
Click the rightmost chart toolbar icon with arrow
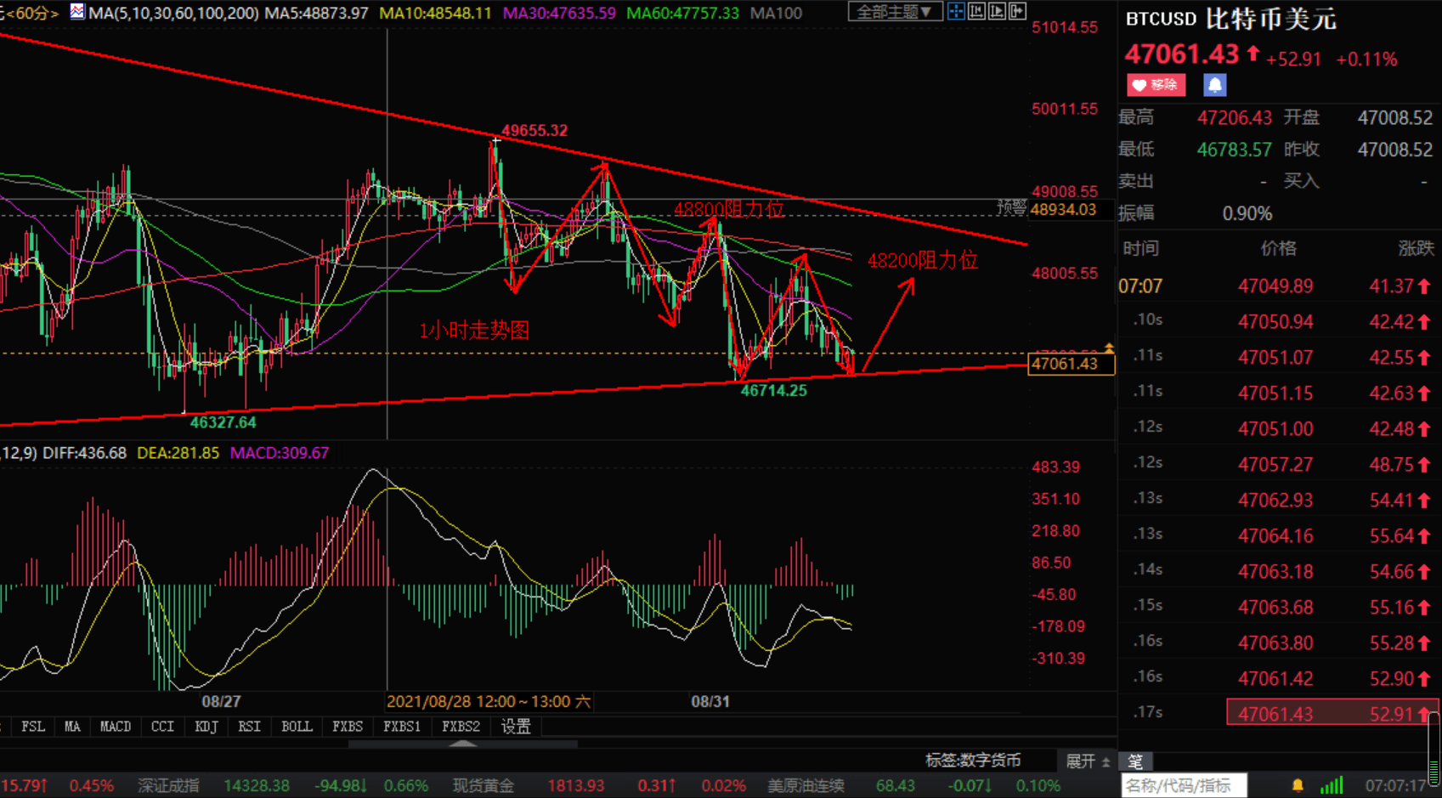[1017, 12]
